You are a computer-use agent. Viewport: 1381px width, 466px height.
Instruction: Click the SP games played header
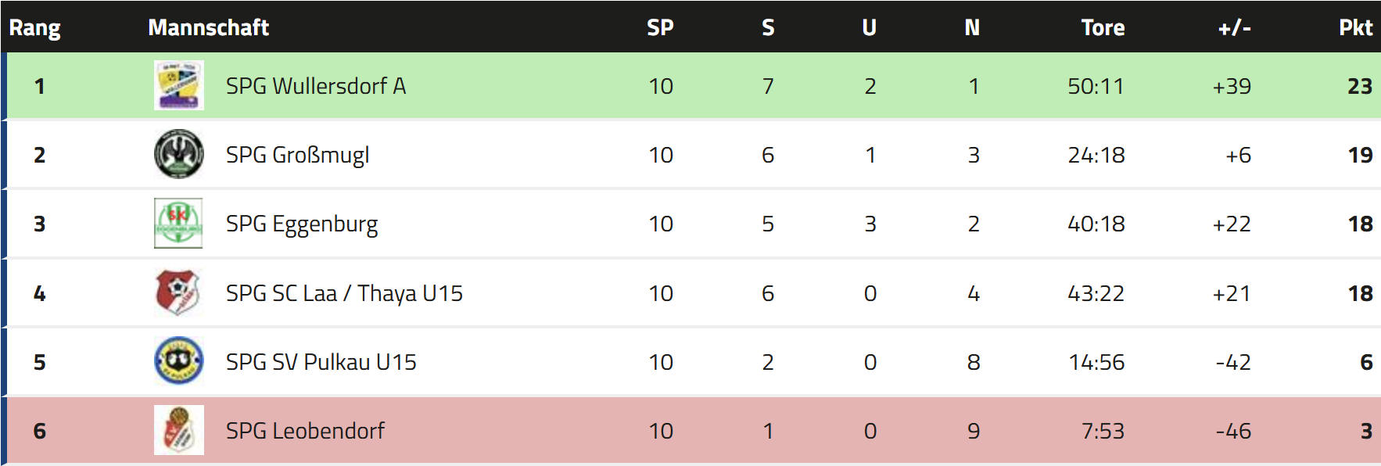[x=660, y=27]
